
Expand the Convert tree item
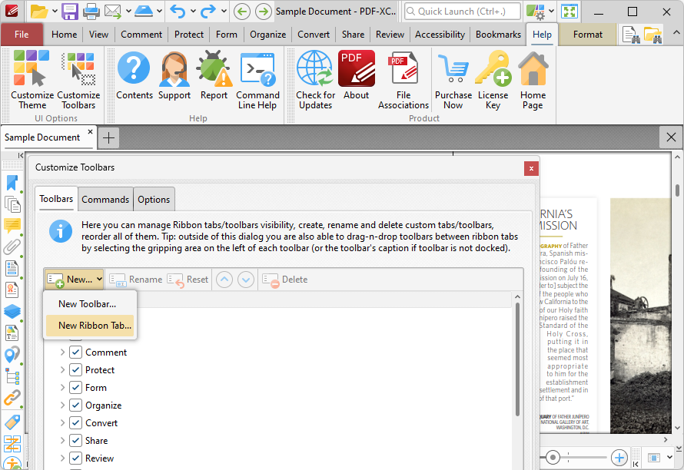pyautogui.click(x=62, y=423)
